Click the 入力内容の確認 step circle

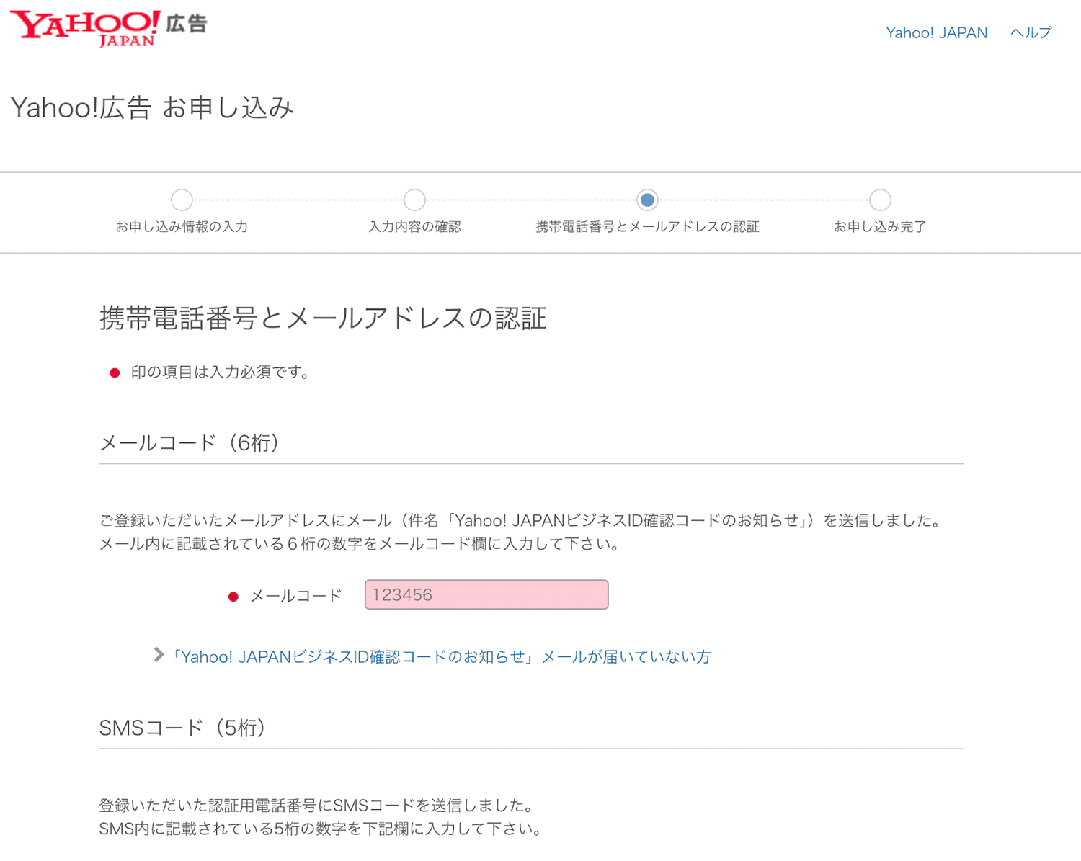[x=414, y=200]
